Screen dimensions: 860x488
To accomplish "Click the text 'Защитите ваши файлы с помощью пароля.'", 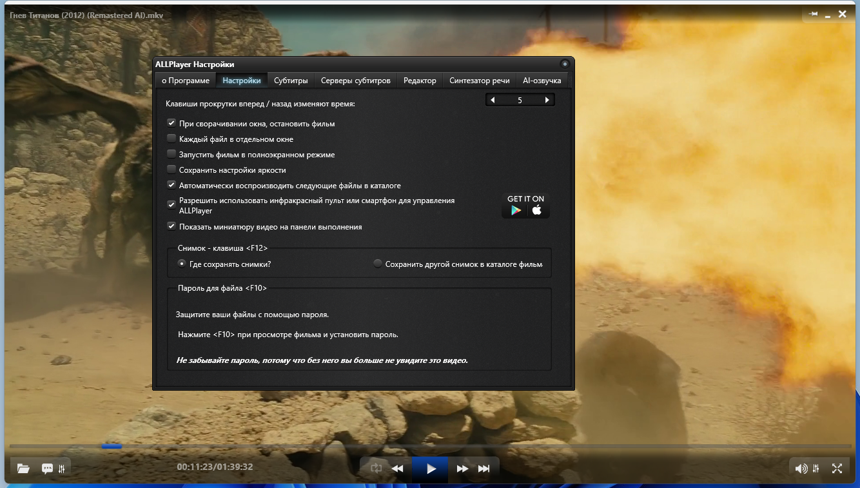I will [253, 315].
